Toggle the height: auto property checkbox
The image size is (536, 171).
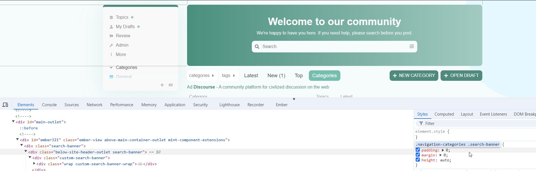(418, 160)
